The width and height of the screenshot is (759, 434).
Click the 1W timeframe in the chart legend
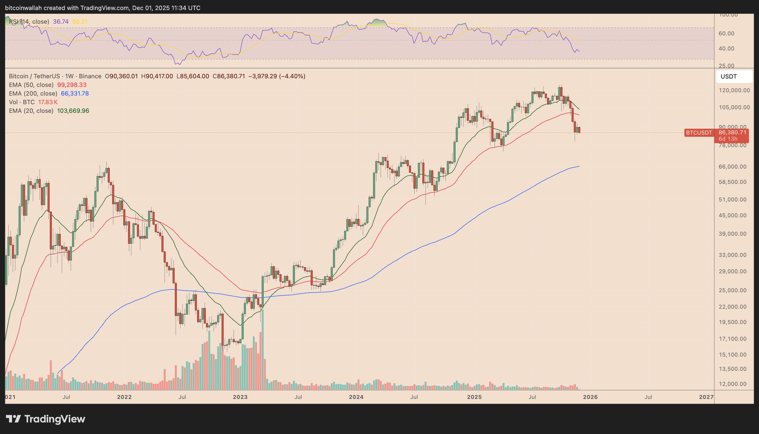click(x=68, y=76)
